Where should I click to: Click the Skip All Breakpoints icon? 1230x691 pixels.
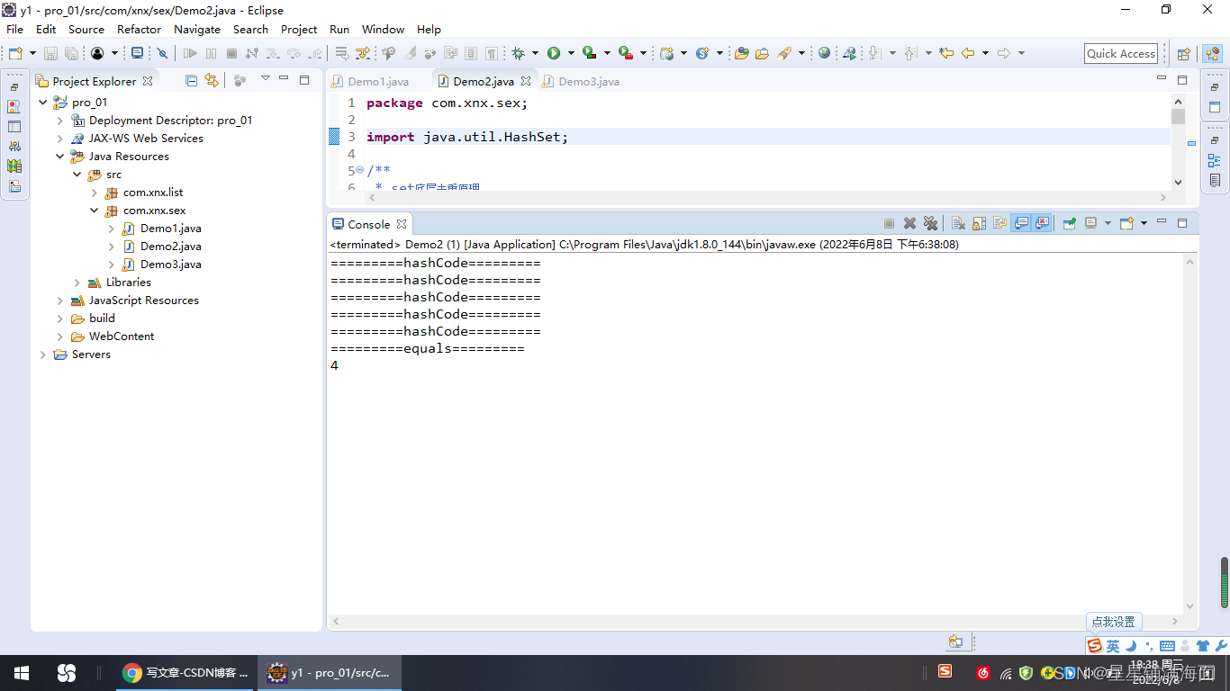click(162, 53)
